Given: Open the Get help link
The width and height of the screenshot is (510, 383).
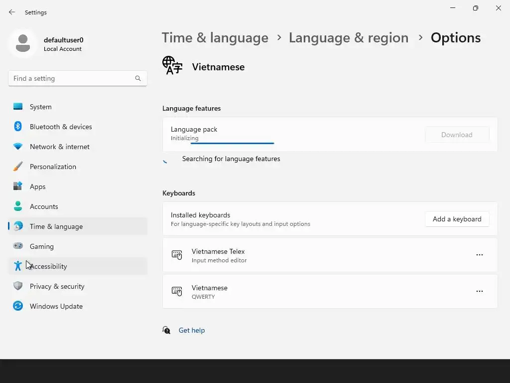Looking at the screenshot, I should 191,330.
